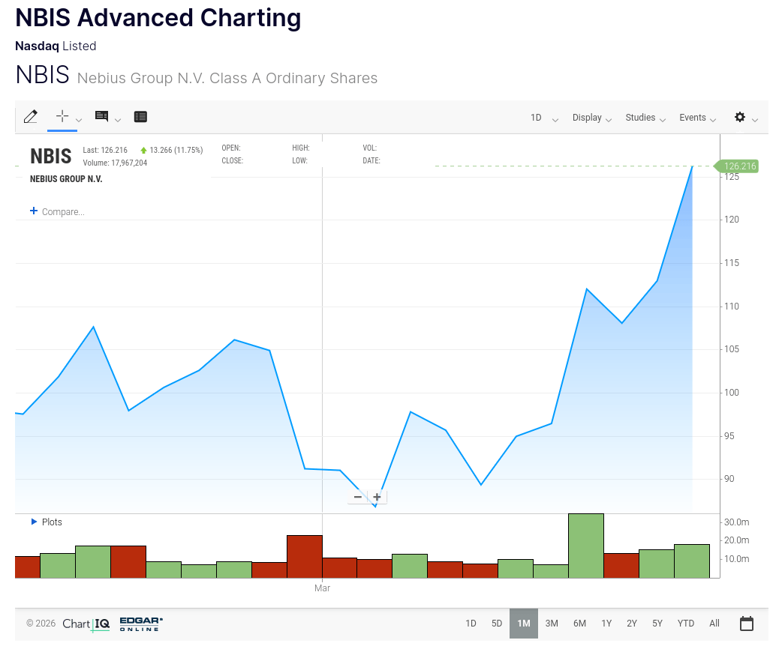Choose the YTD range option

685,624
